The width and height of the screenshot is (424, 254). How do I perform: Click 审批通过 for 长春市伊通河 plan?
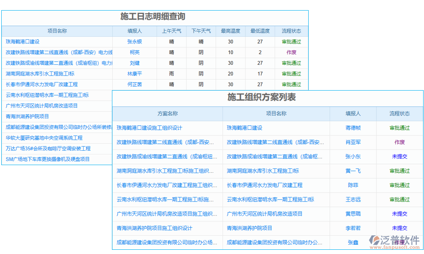coord(399,185)
